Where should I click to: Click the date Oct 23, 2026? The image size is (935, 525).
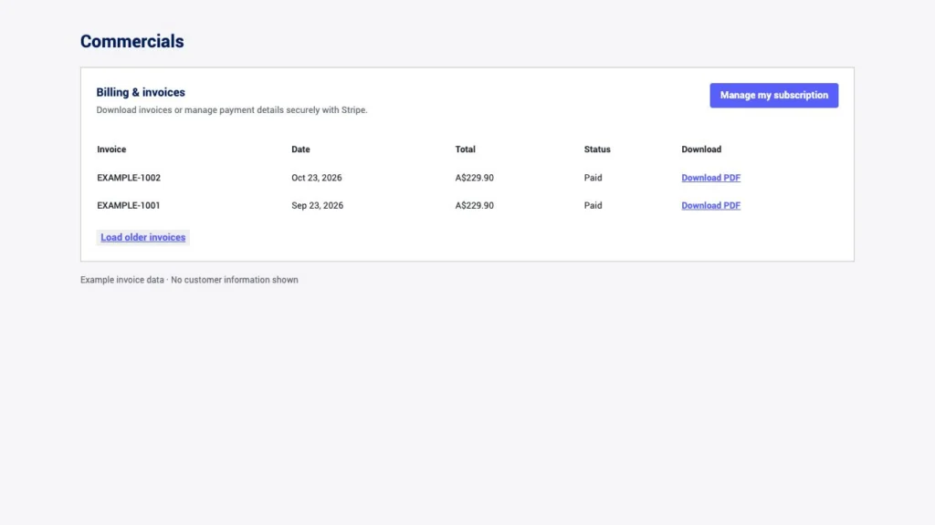point(317,178)
